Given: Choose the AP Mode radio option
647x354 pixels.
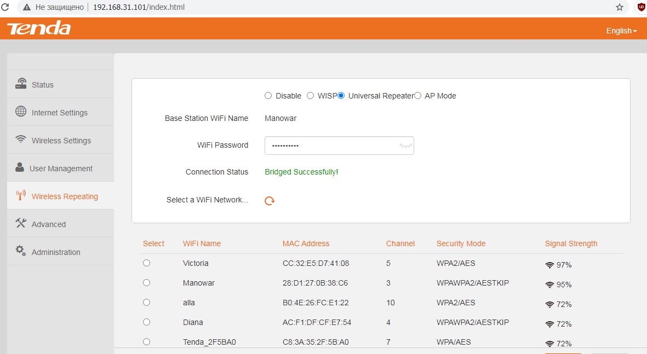Looking at the screenshot, I should 417,96.
